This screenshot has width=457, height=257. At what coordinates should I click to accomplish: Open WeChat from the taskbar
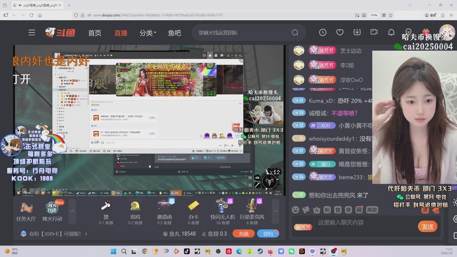click(291, 251)
